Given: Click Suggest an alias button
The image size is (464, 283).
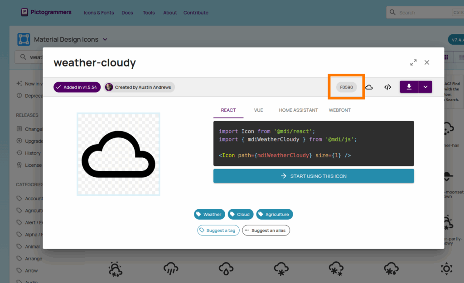Looking at the screenshot, I should tap(266, 230).
